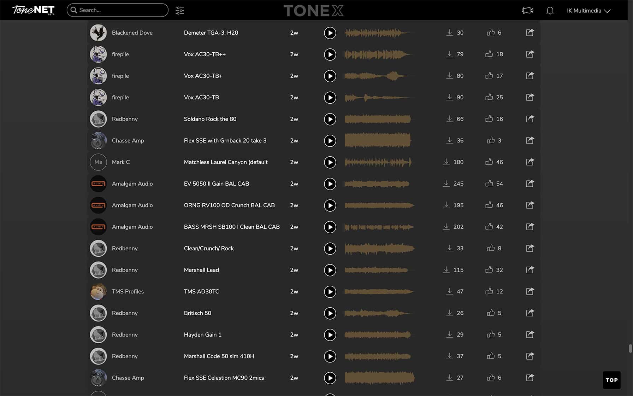
Task: Open Blackened Dove user profile
Action: tap(132, 33)
